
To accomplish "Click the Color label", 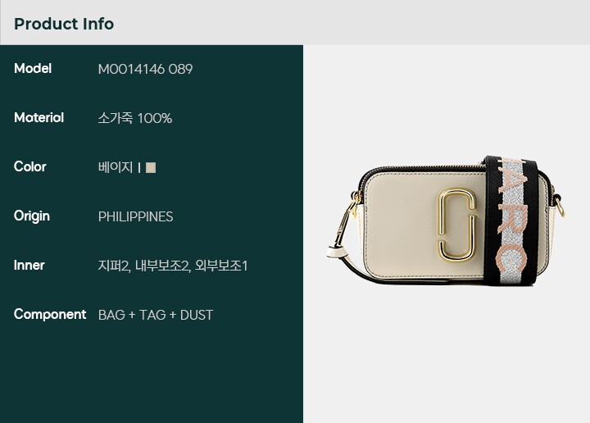I will click(30, 166).
